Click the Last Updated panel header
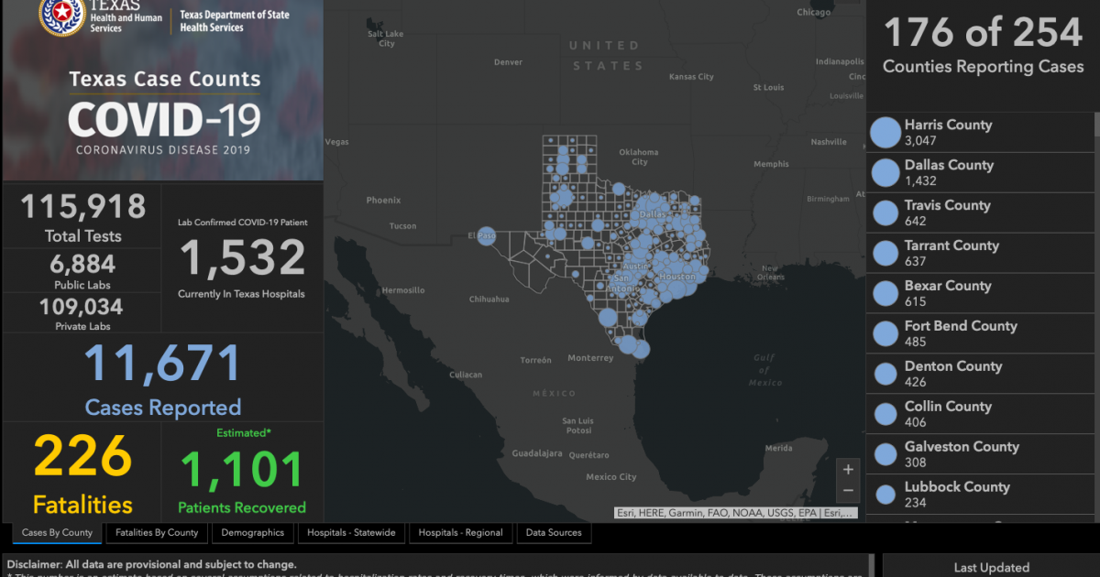Image resolution: width=1100 pixels, height=577 pixels. tap(992, 568)
